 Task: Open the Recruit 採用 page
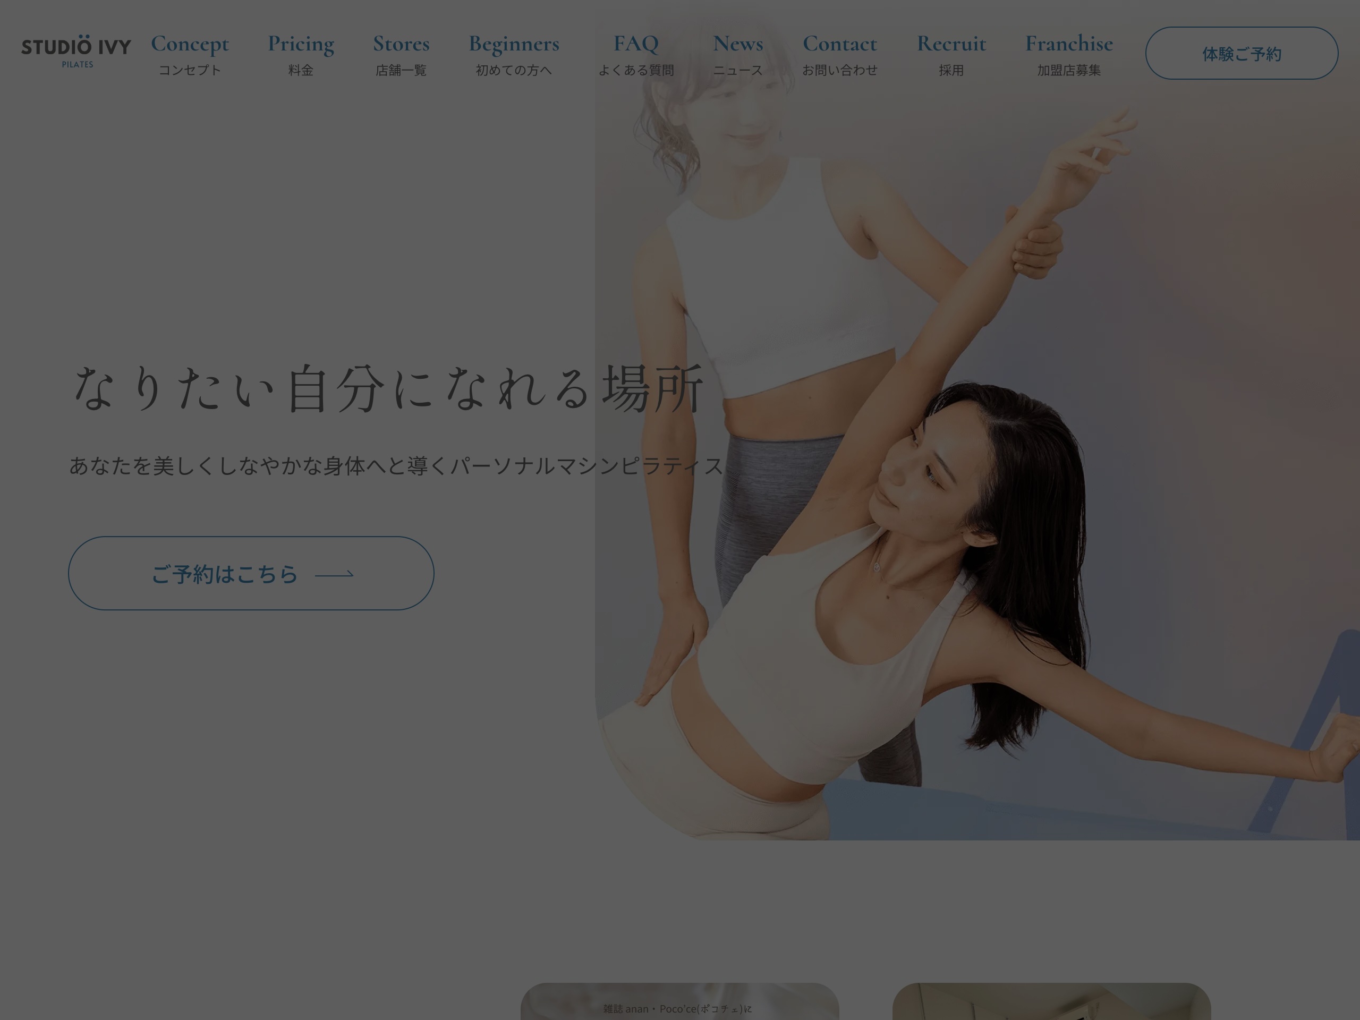(x=951, y=54)
